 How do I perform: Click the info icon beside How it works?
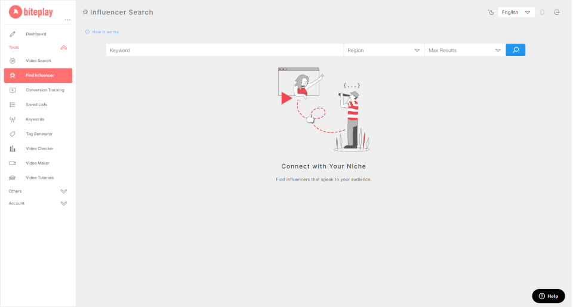point(87,32)
